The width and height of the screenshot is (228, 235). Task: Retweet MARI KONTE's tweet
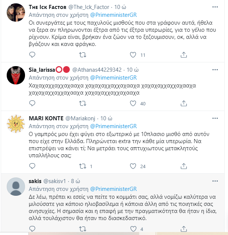(x=83, y=167)
